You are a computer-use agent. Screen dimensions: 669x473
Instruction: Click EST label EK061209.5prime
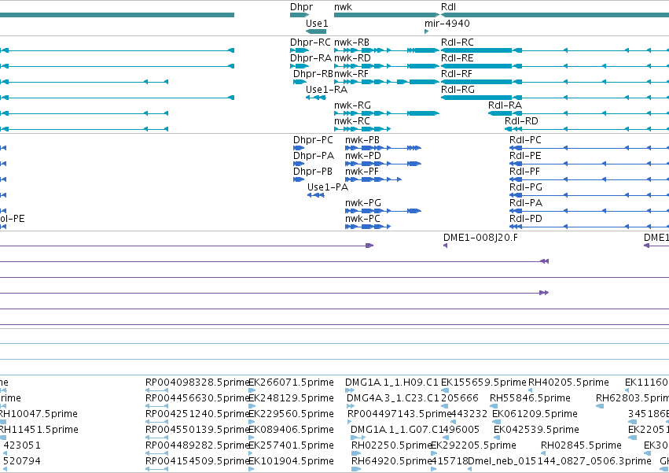[x=535, y=415]
